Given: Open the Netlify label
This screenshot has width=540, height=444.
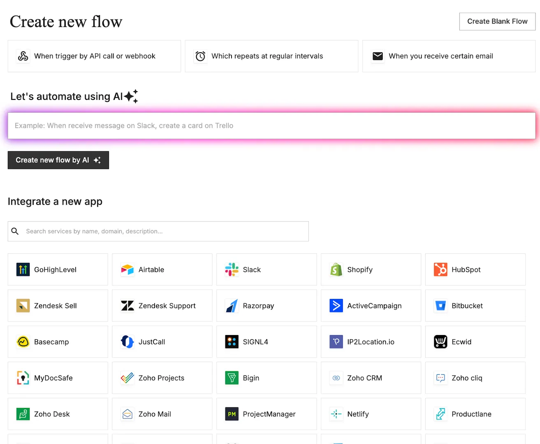Looking at the screenshot, I should 358,414.
